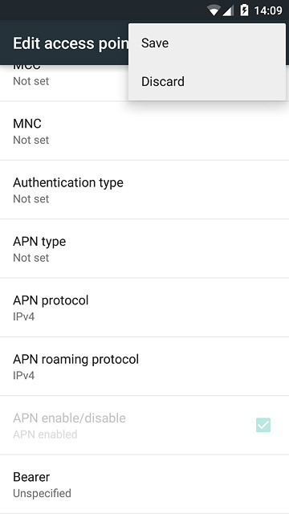Screen dimensions: 289x514
Task: Open the APN protocol dropdown
Action: [144, 308]
